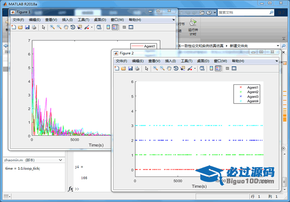This screenshot has height=202, width=290.
Task: Open brush color dropdown arrow in Figure 1
Action: (92, 27)
